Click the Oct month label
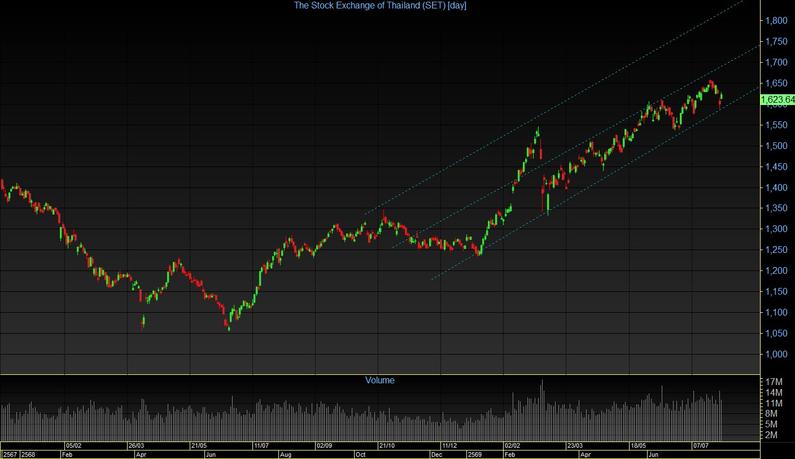The width and height of the screenshot is (795, 459). click(x=360, y=454)
